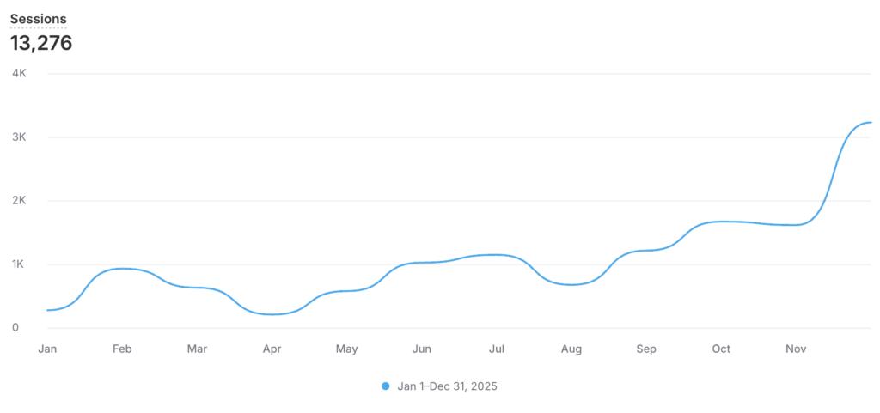The width and height of the screenshot is (880, 413).
Task: Click the 4K y-axis label
Action: 19,74
